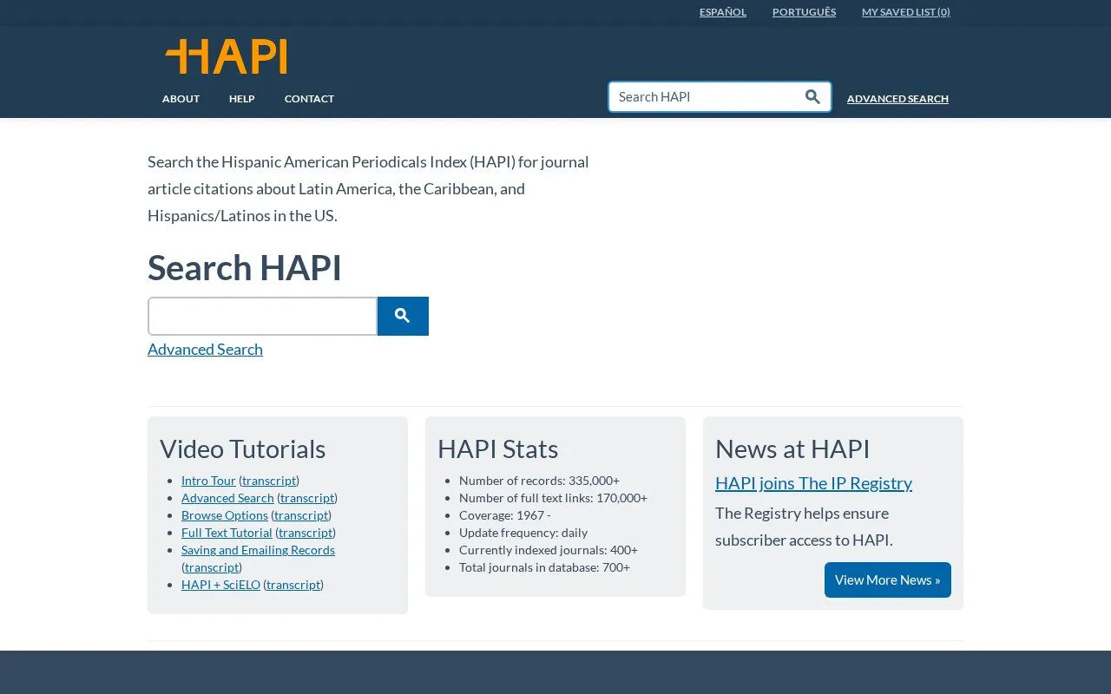Open the Full Text Tutorial video

coord(227,533)
